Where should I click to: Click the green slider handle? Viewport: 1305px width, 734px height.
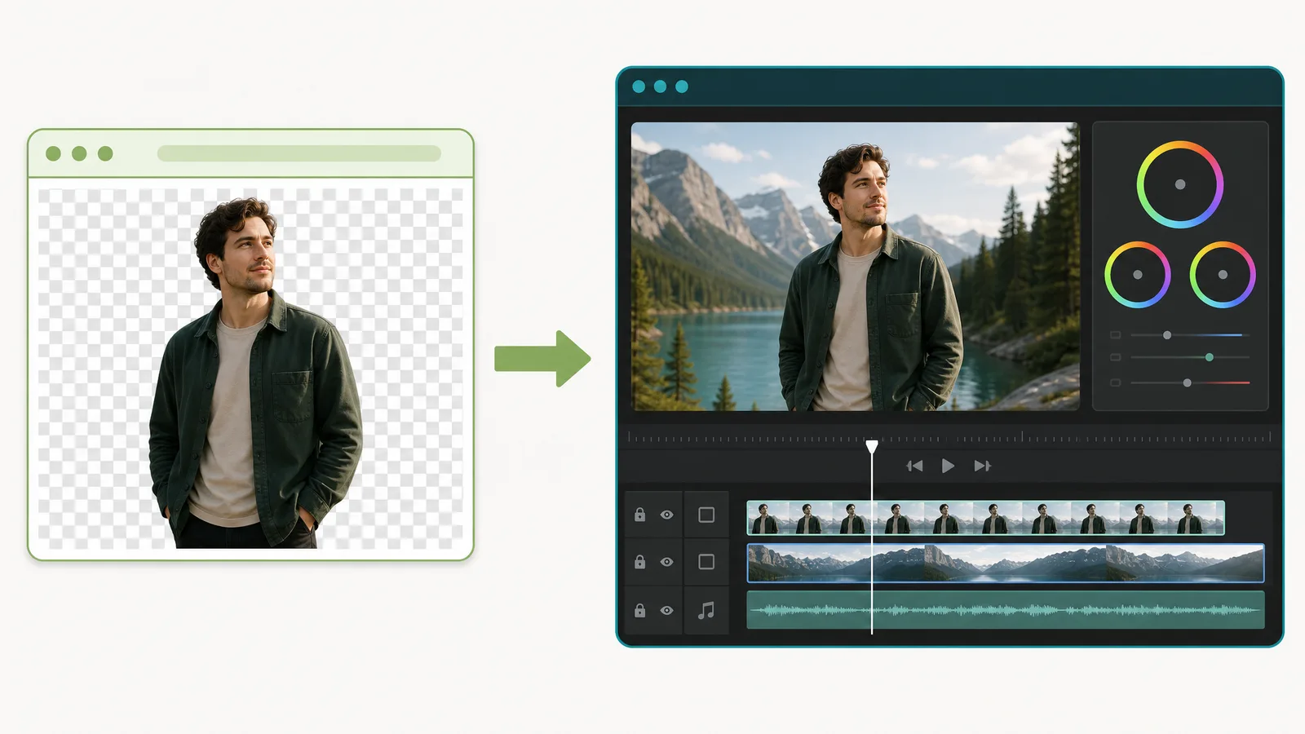point(1210,357)
